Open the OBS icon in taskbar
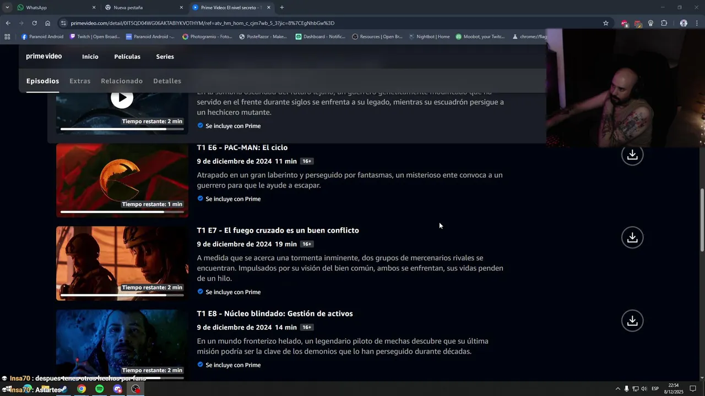The height and width of the screenshot is (396, 705). click(135, 389)
